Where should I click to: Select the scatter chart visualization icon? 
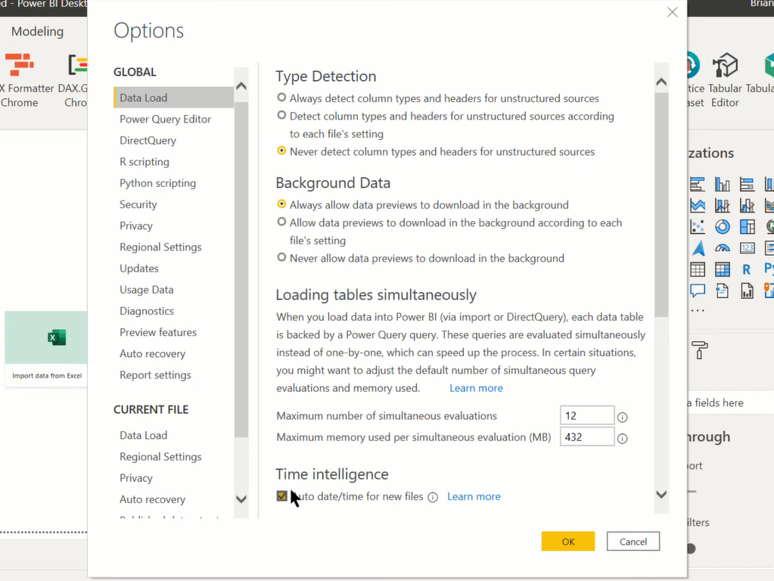click(x=698, y=227)
